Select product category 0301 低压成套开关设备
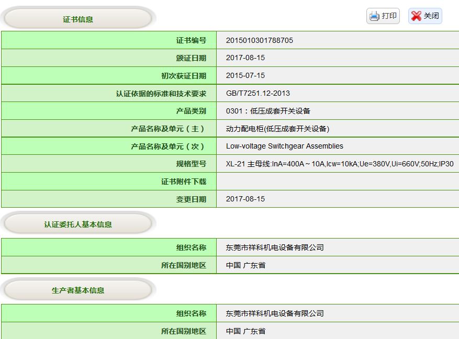The width and height of the screenshot is (459, 339). coord(268,111)
